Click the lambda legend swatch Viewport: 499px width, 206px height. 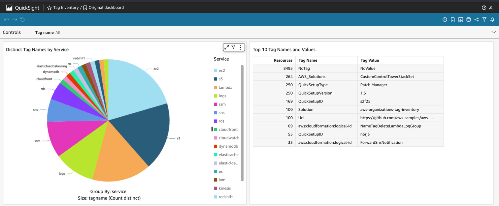[x=216, y=87]
